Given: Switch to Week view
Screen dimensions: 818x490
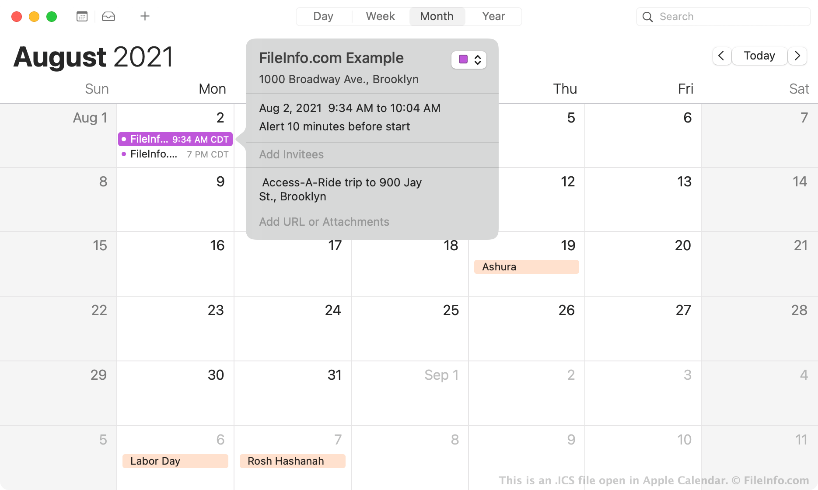Looking at the screenshot, I should coord(380,17).
